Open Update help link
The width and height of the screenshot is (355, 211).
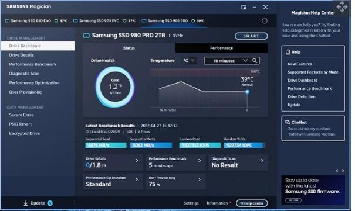click(294, 105)
